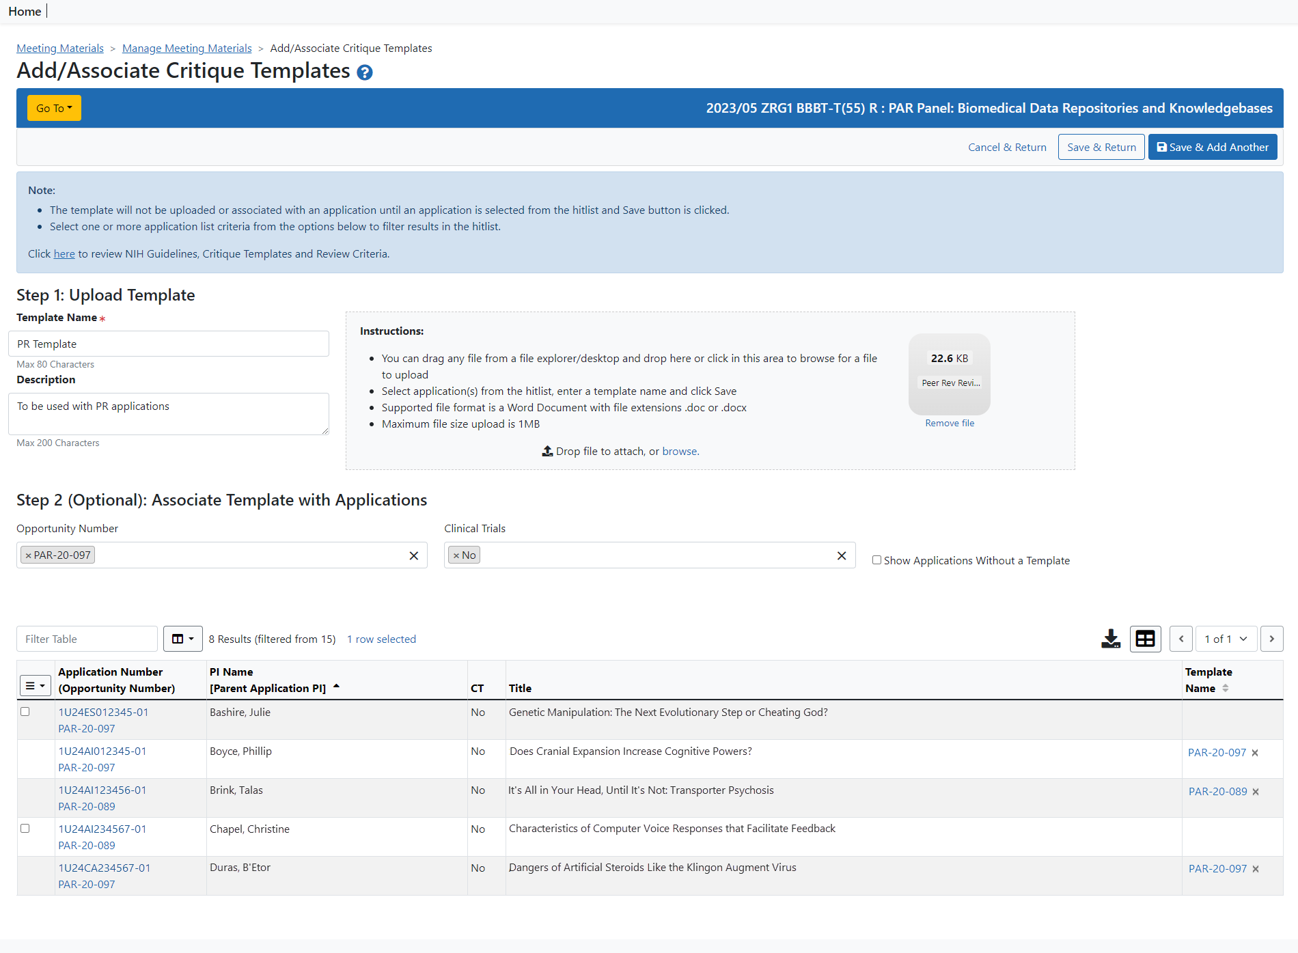1298x953 pixels.
Task: Open PAR-20-097 template link in Duras row
Action: coord(1217,869)
